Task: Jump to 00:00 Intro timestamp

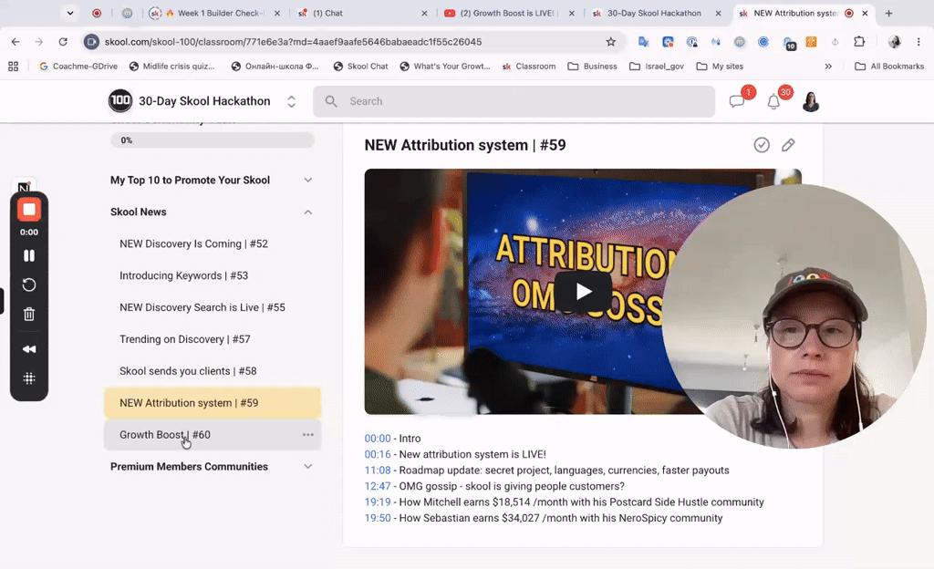Action: coord(377,438)
